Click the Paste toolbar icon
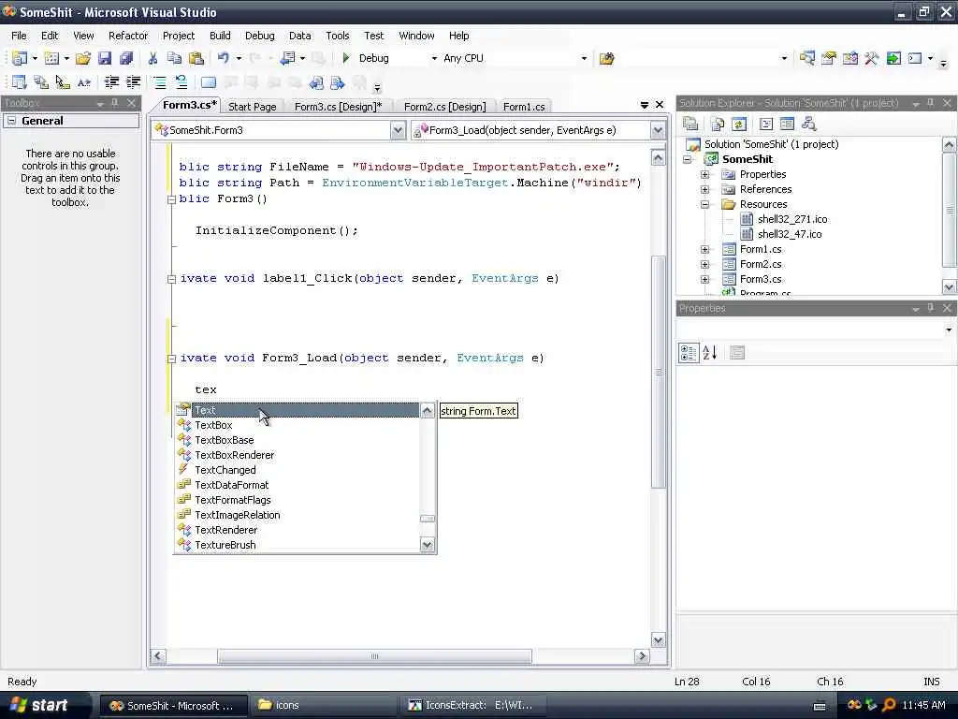The image size is (958, 719). [x=196, y=58]
